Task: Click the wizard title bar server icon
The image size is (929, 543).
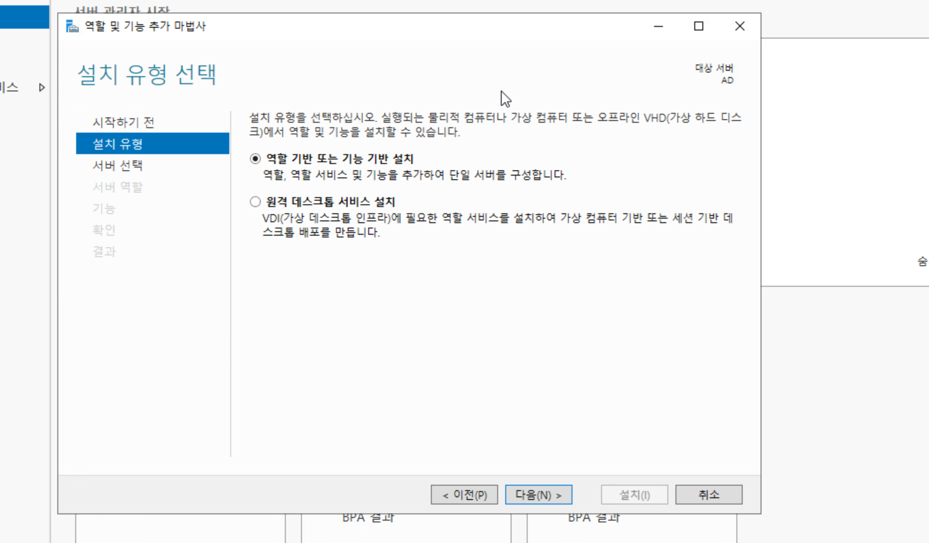Action: pos(72,26)
